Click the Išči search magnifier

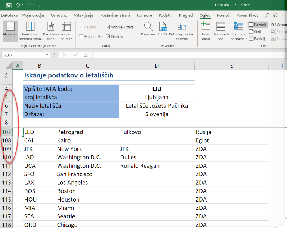268,15
